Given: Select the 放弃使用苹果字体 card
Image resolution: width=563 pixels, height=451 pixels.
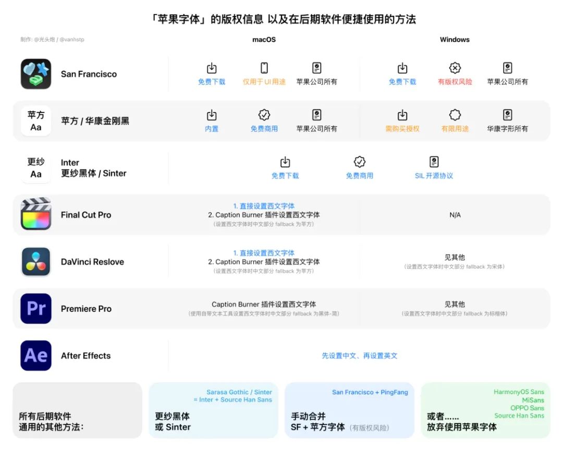Looking at the screenshot, I should coord(485,410).
